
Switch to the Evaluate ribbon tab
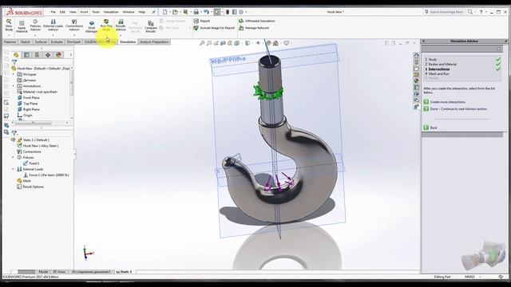tap(57, 42)
